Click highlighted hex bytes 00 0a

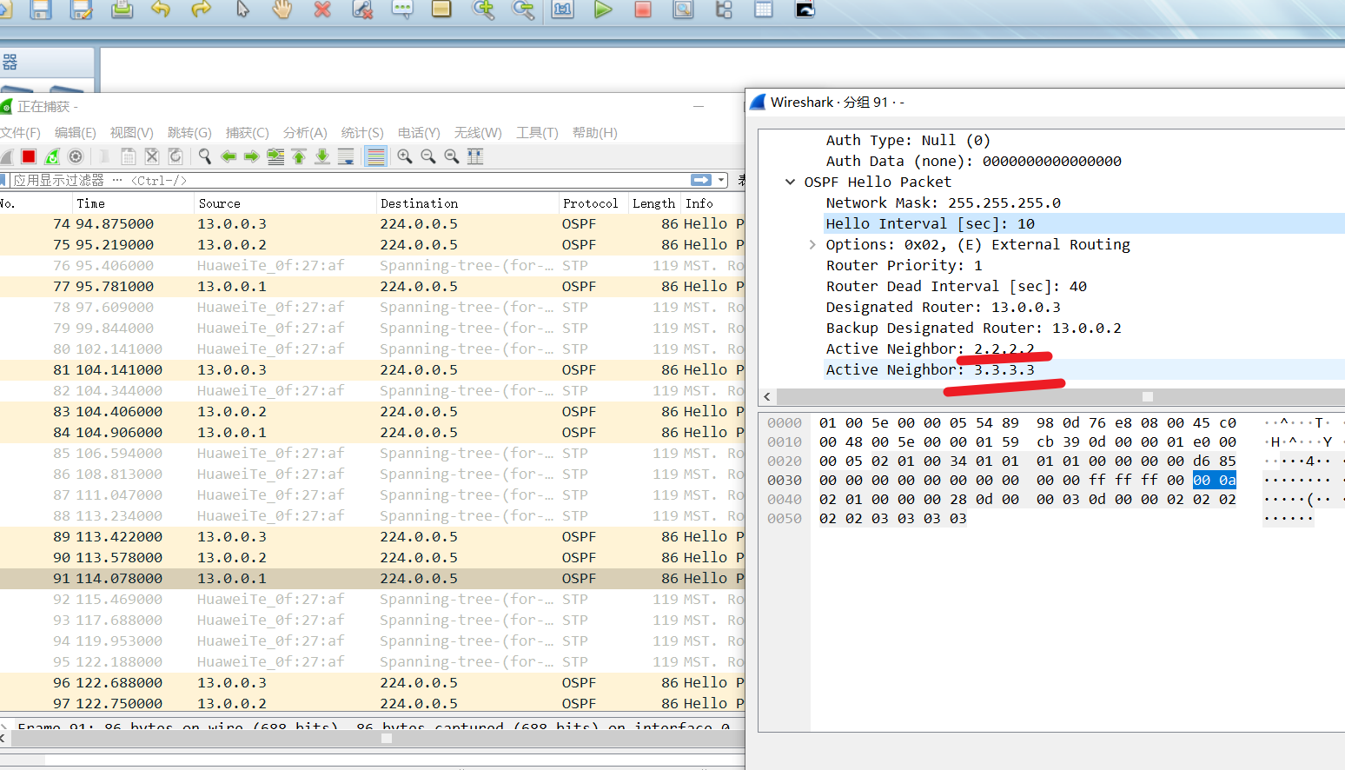1214,480
